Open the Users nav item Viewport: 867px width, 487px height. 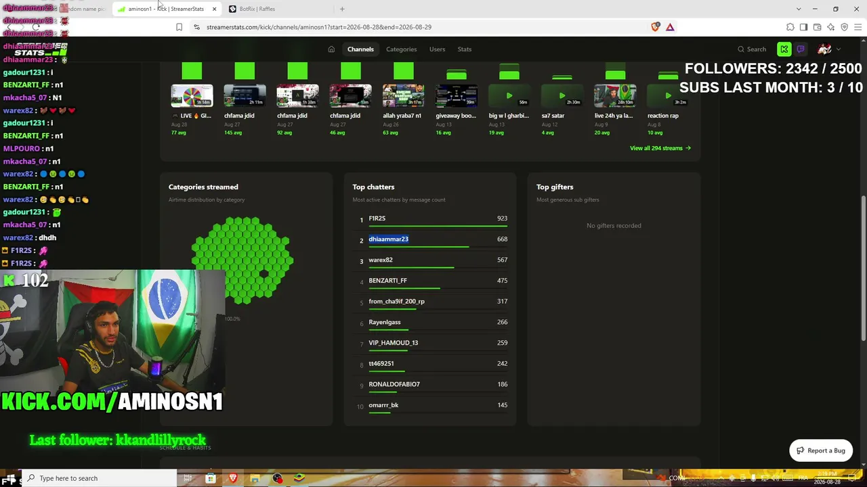[x=437, y=49]
